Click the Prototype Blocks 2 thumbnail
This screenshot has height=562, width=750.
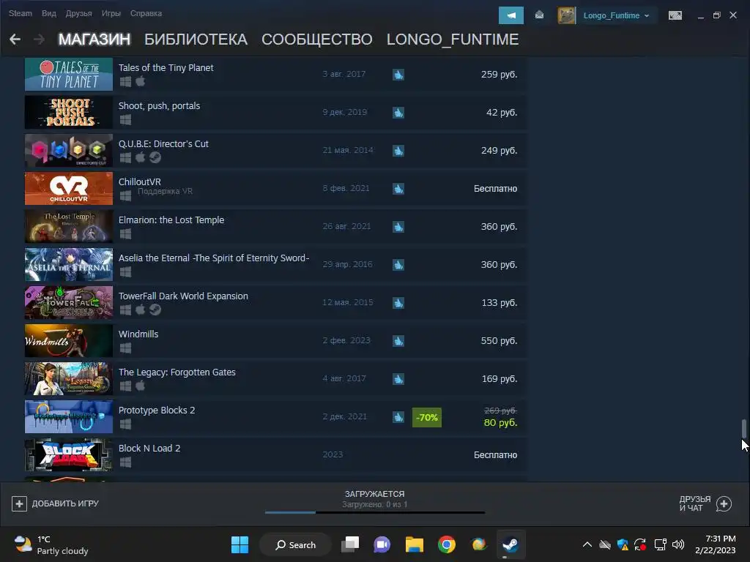[69, 416]
